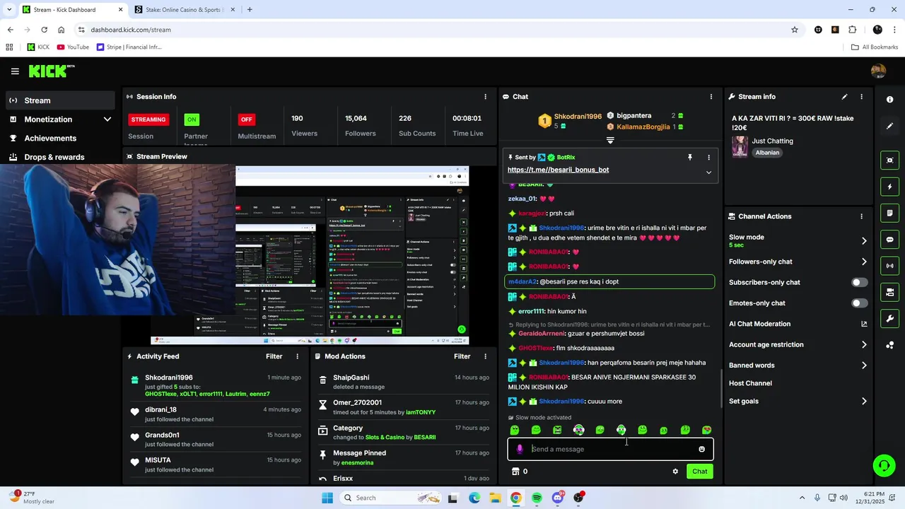Edit Stream info with the pencil icon
This screenshot has width=905, height=509.
pyautogui.click(x=844, y=97)
